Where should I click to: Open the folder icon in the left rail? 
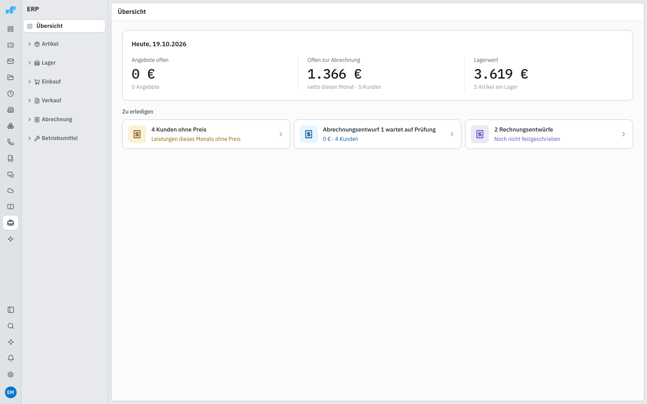[11, 78]
